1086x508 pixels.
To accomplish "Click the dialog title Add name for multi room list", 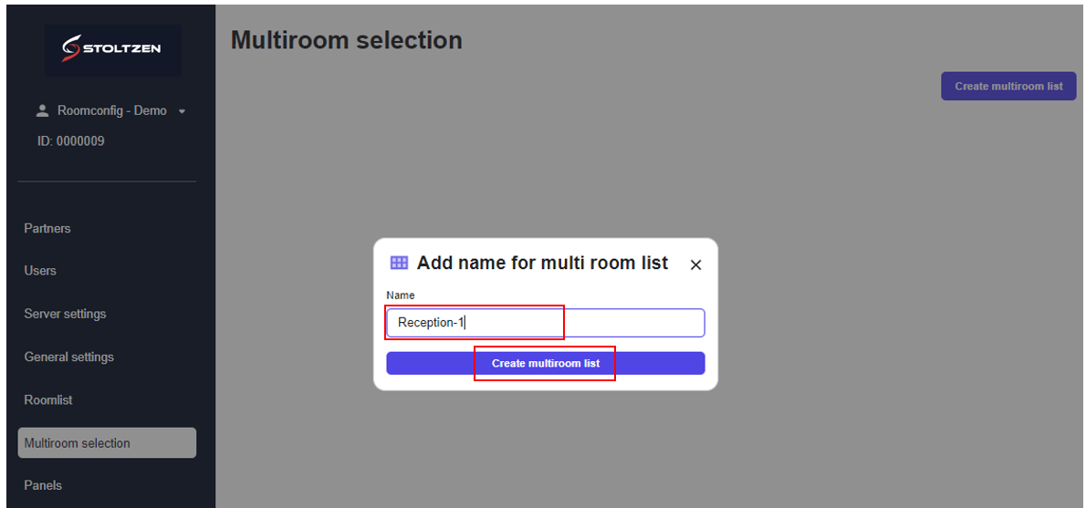I will tap(542, 264).
